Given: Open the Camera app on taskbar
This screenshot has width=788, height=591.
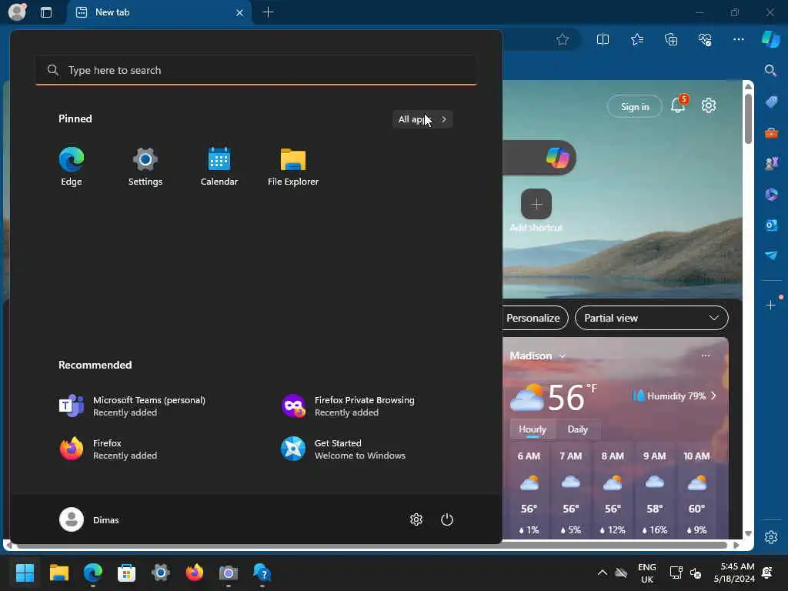Looking at the screenshot, I should [x=228, y=573].
